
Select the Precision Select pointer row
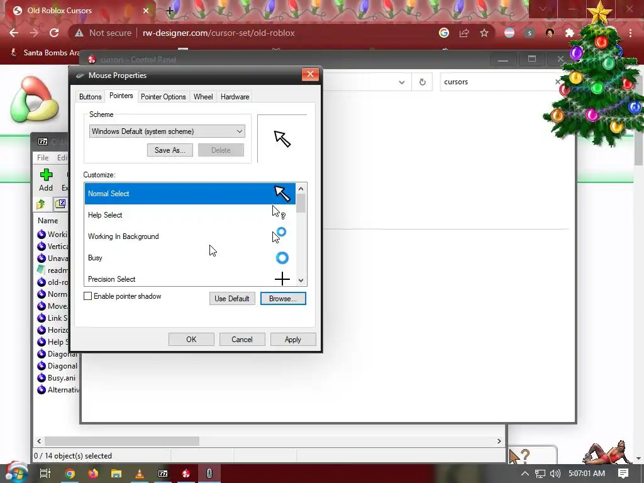click(190, 278)
